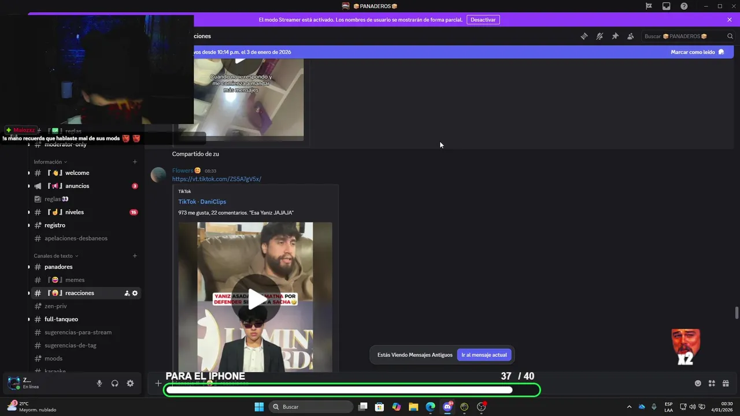Open Microsoft Edge from taskbar

click(430, 407)
